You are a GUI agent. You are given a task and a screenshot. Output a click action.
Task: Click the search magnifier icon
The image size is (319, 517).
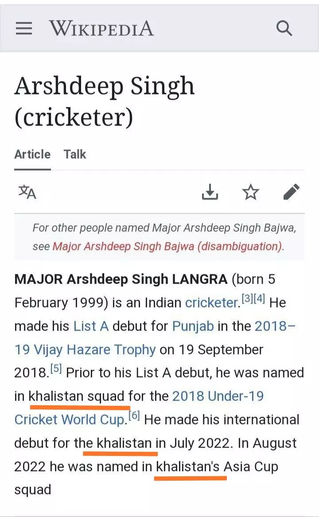click(x=284, y=29)
